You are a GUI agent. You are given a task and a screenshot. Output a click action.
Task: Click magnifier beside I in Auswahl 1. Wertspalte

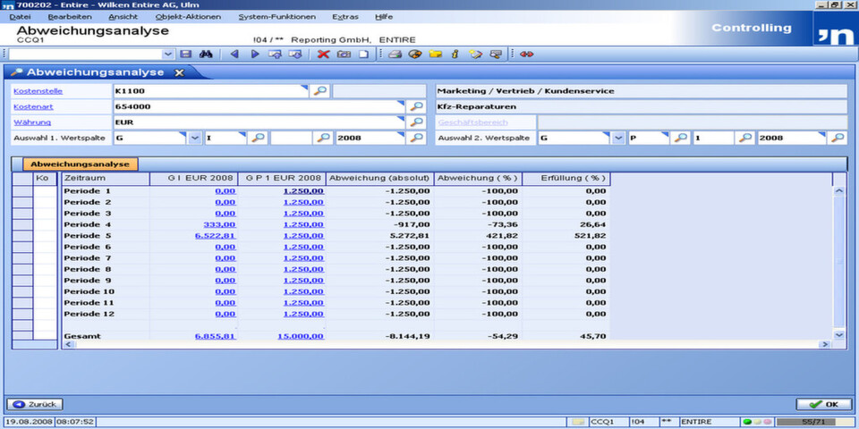pos(258,138)
